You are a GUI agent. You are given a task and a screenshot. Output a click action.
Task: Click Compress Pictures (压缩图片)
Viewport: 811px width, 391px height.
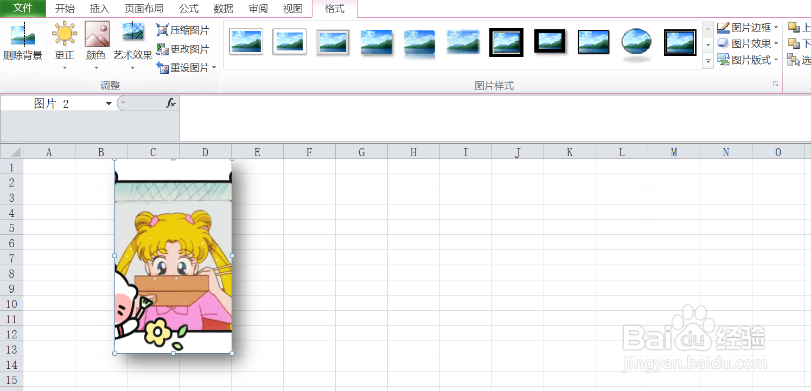[183, 30]
